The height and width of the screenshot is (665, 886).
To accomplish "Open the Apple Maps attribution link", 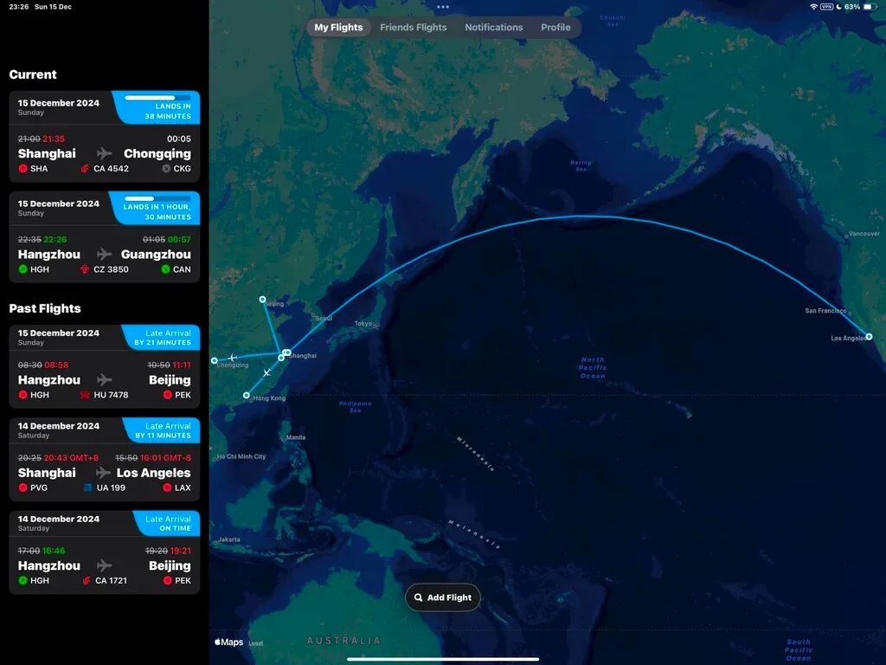I will [228, 642].
